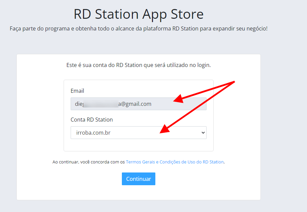Open the Termos Gerais e Condições link

(175, 162)
